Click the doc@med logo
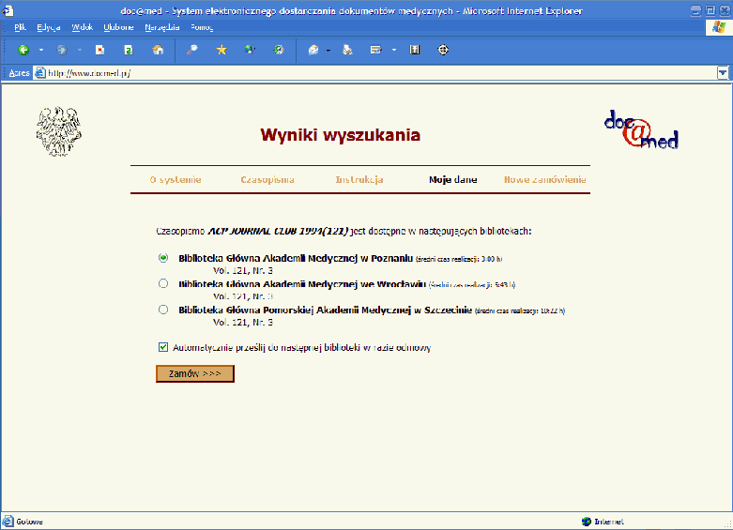Screen dimensions: 733x530 tap(641, 131)
